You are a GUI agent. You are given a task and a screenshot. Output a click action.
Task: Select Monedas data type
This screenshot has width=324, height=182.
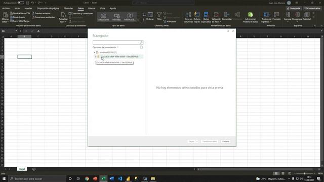click(116, 17)
